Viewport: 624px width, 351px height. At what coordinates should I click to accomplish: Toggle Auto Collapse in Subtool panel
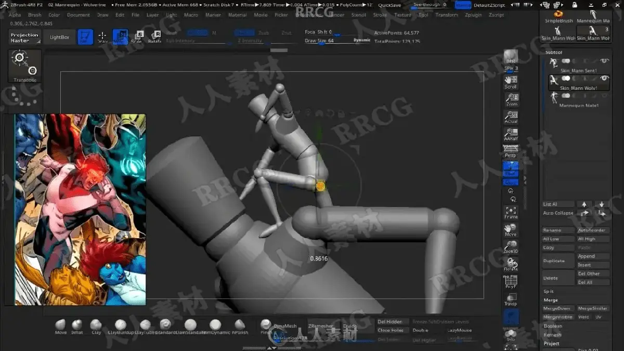(558, 213)
